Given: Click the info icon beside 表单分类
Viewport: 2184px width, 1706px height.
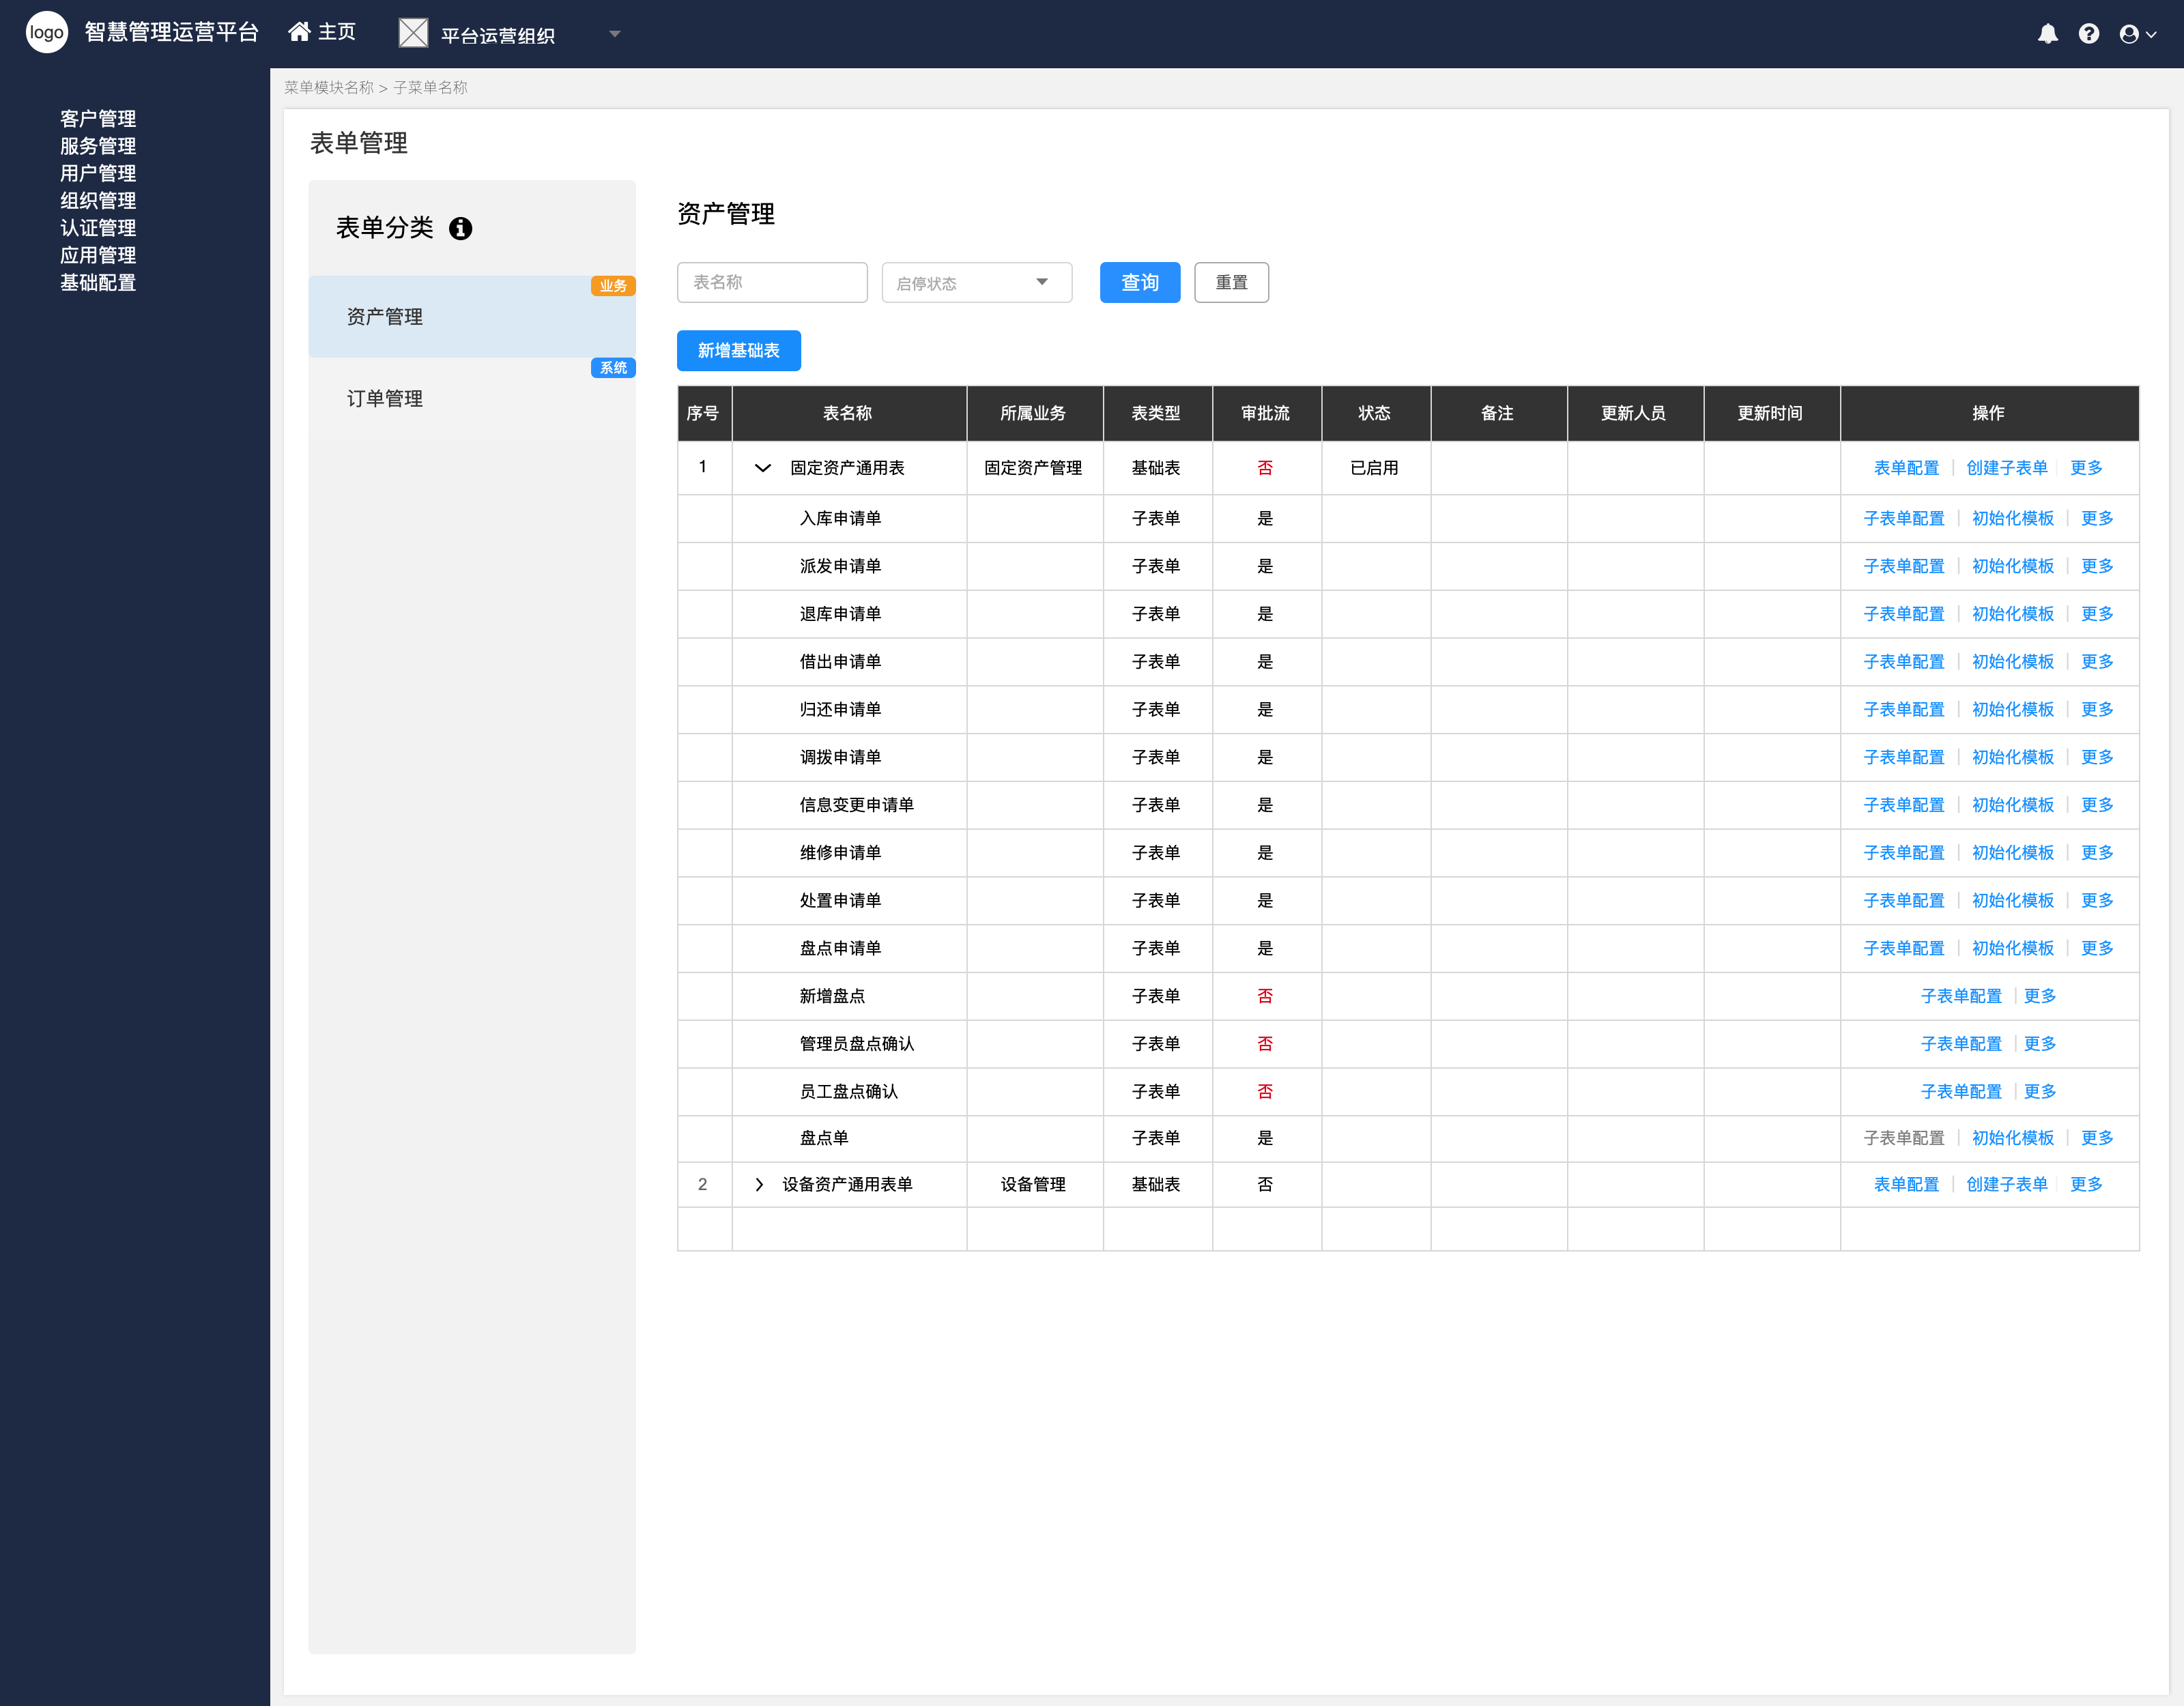Looking at the screenshot, I should point(460,229).
